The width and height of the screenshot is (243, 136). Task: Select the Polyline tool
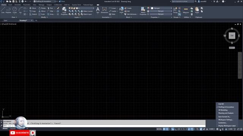pos(8,10)
